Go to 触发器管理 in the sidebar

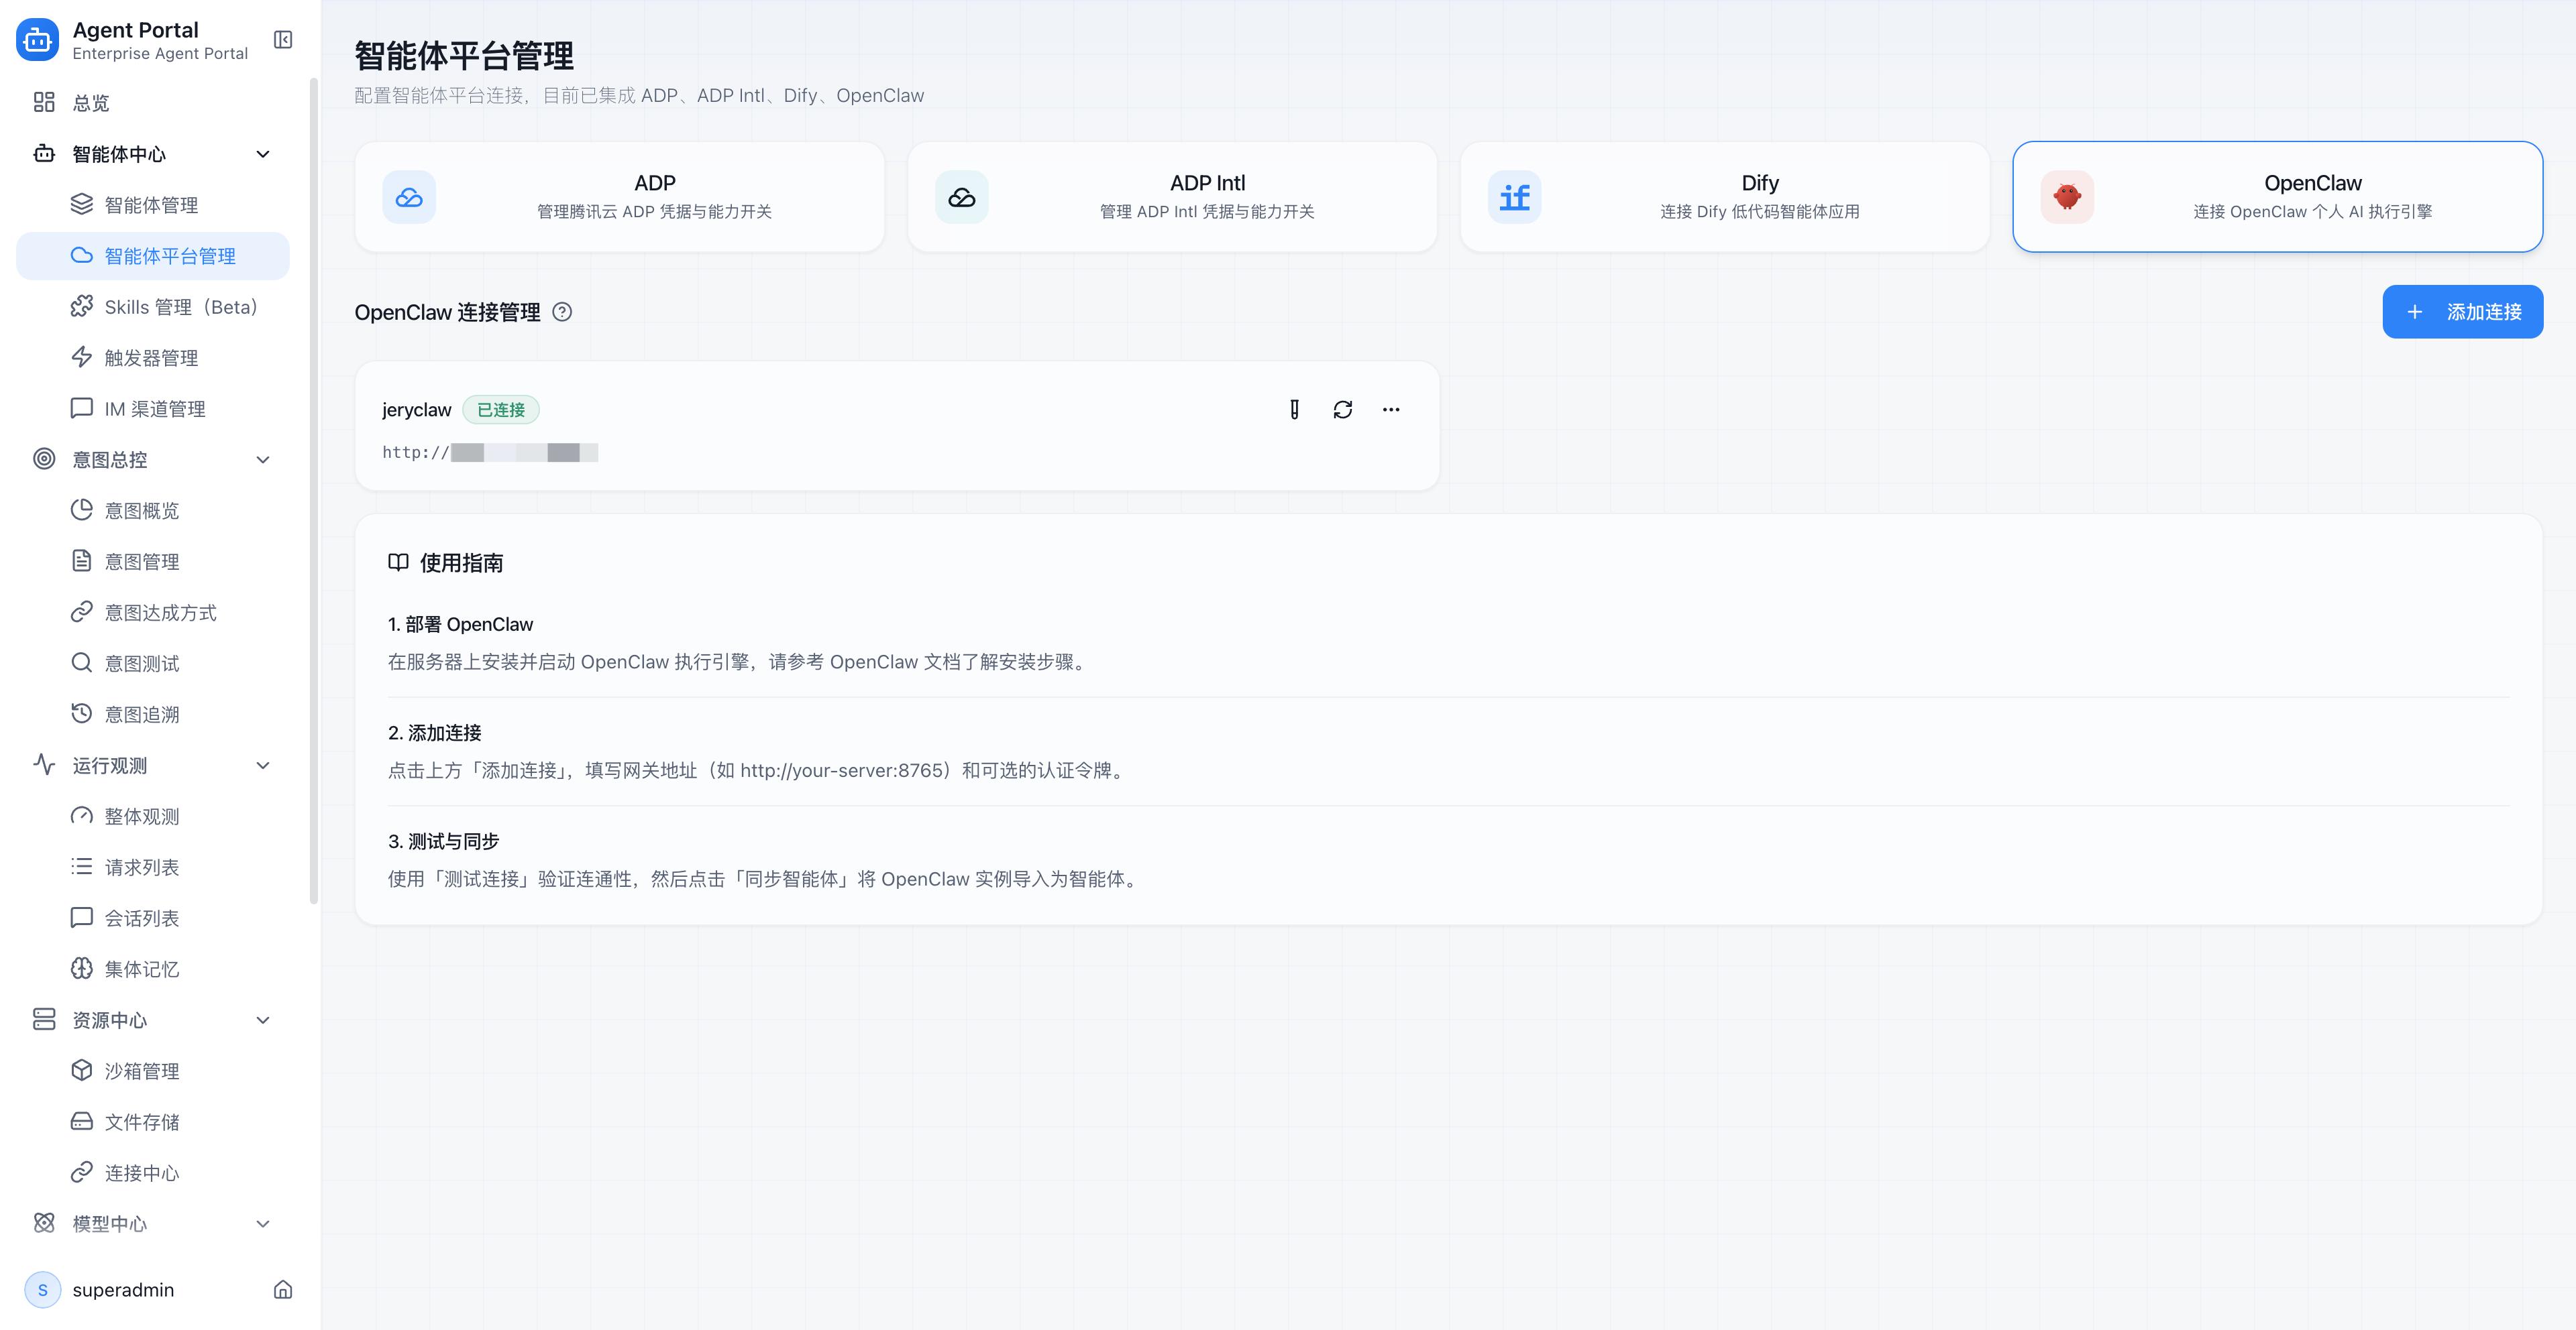(151, 358)
